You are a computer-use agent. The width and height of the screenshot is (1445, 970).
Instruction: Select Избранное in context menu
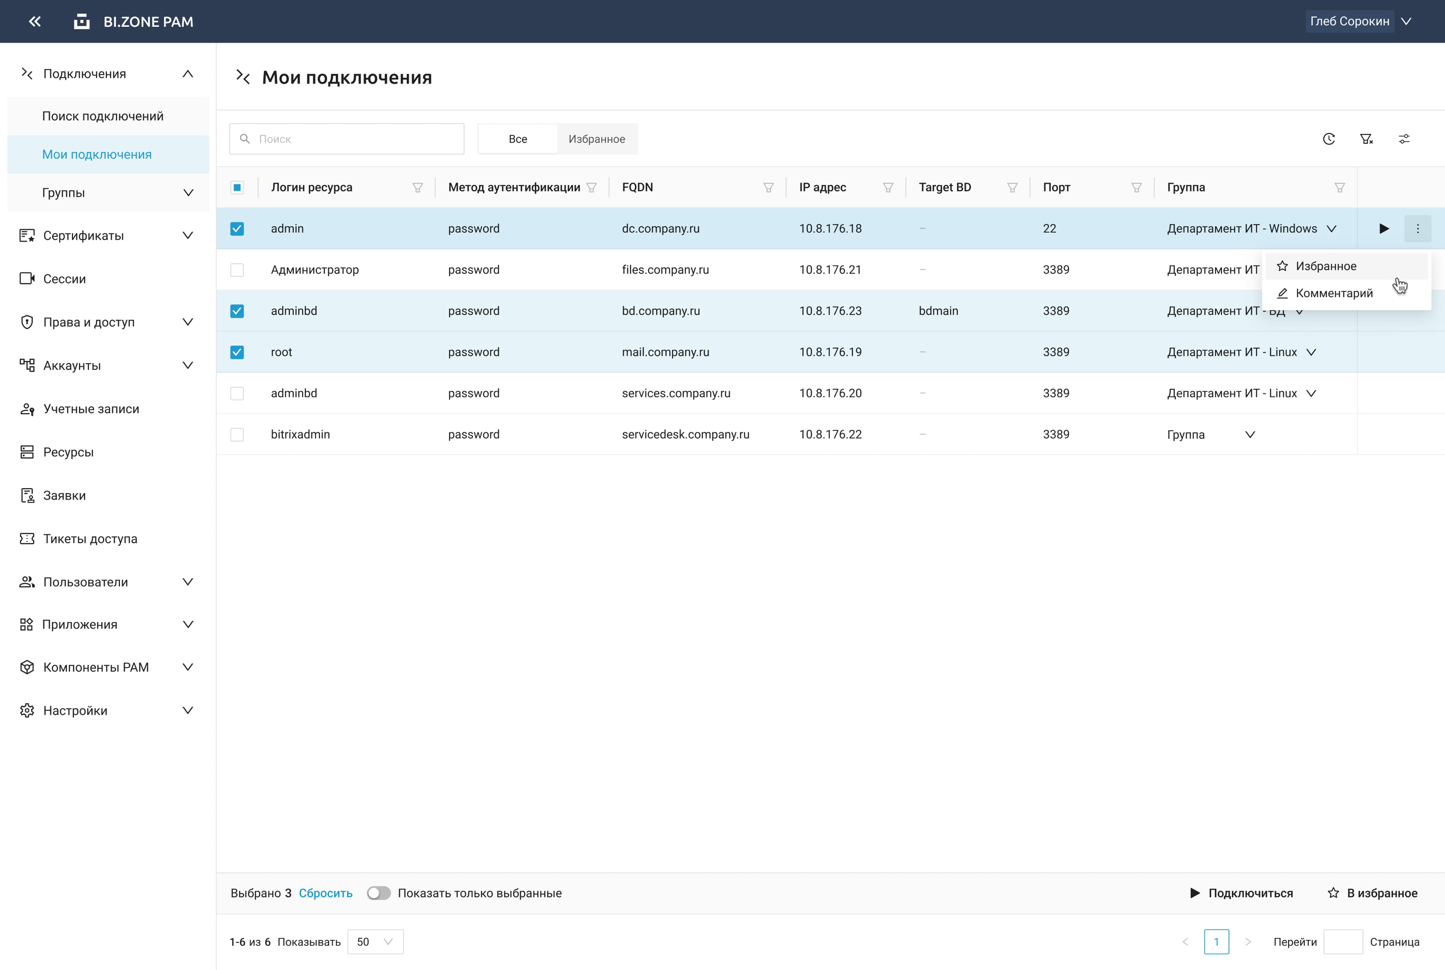(x=1325, y=266)
